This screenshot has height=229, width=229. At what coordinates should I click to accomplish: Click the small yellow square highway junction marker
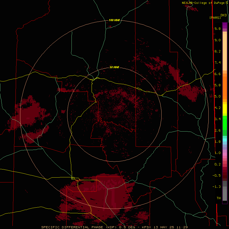click(x=73, y=178)
